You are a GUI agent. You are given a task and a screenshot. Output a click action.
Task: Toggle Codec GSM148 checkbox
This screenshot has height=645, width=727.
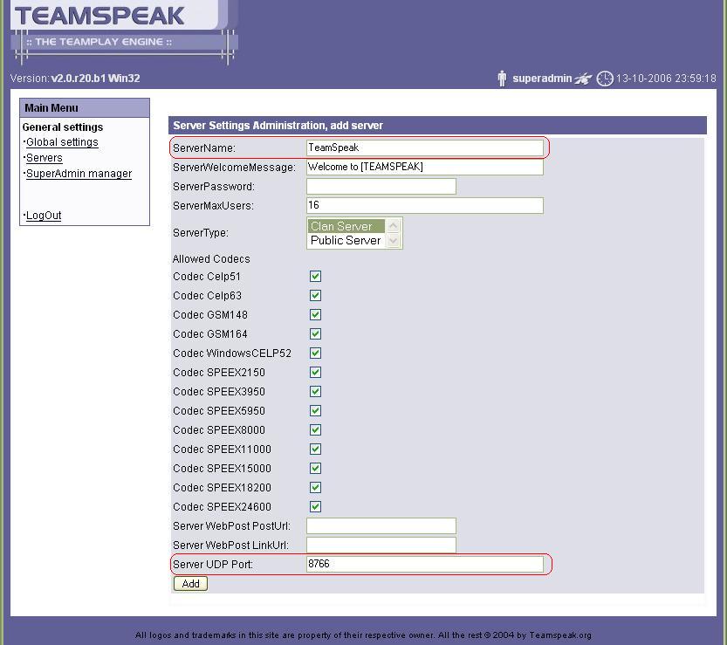pyautogui.click(x=315, y=315)
